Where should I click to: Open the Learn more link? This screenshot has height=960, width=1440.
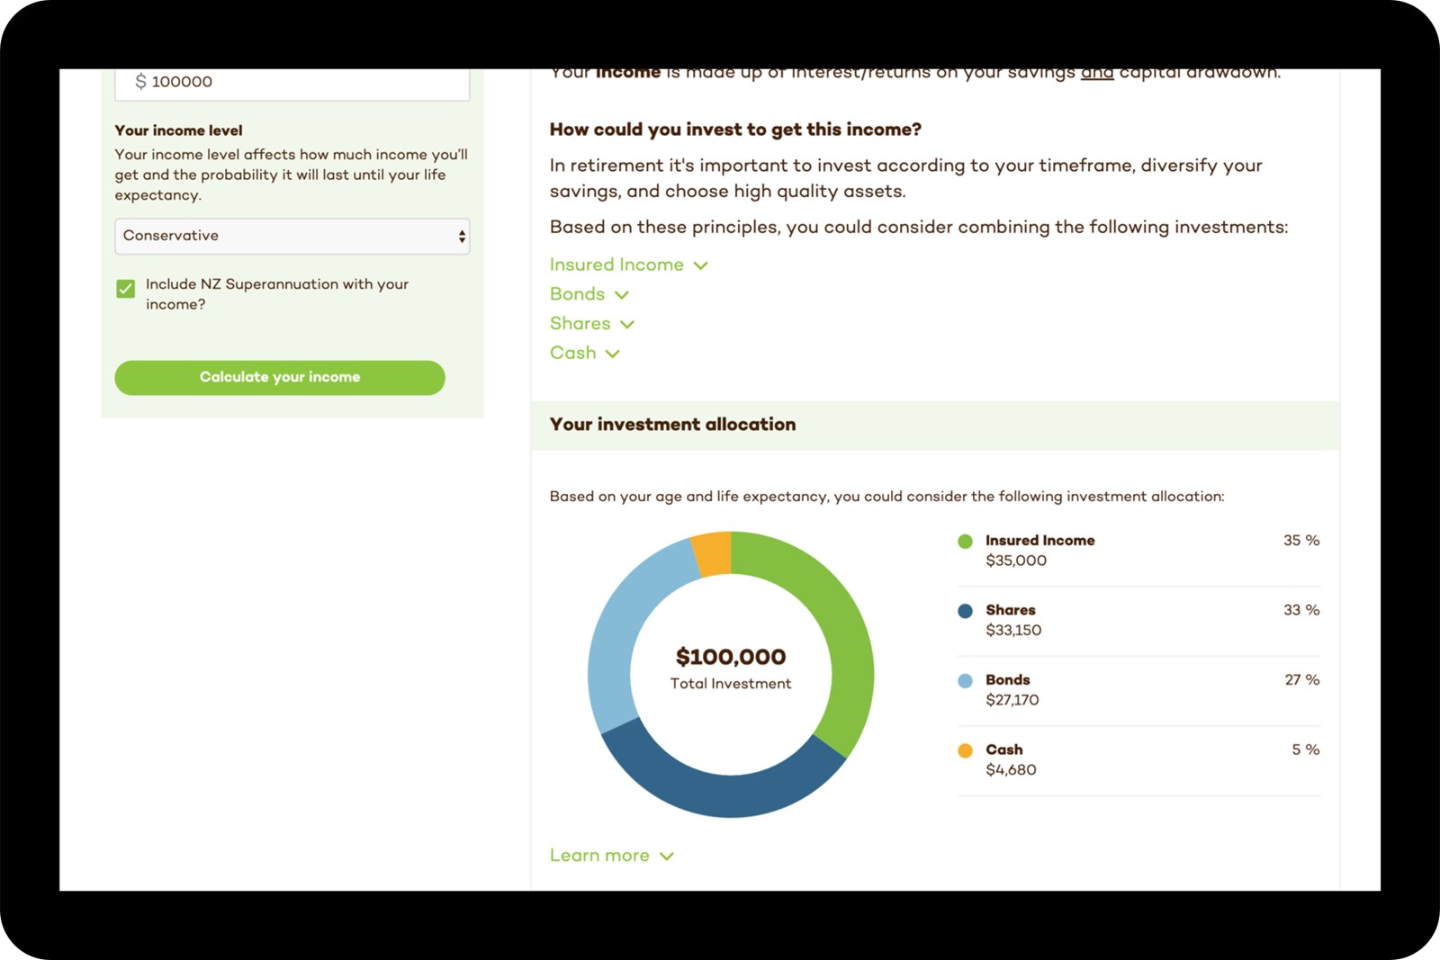click(x=612, y=856)
